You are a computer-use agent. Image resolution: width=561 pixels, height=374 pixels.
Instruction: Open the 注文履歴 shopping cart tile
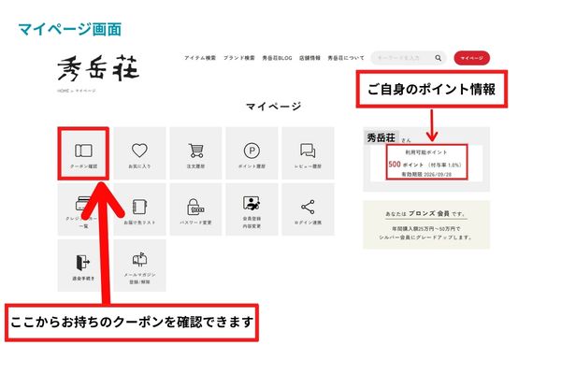tap(195, 153)
